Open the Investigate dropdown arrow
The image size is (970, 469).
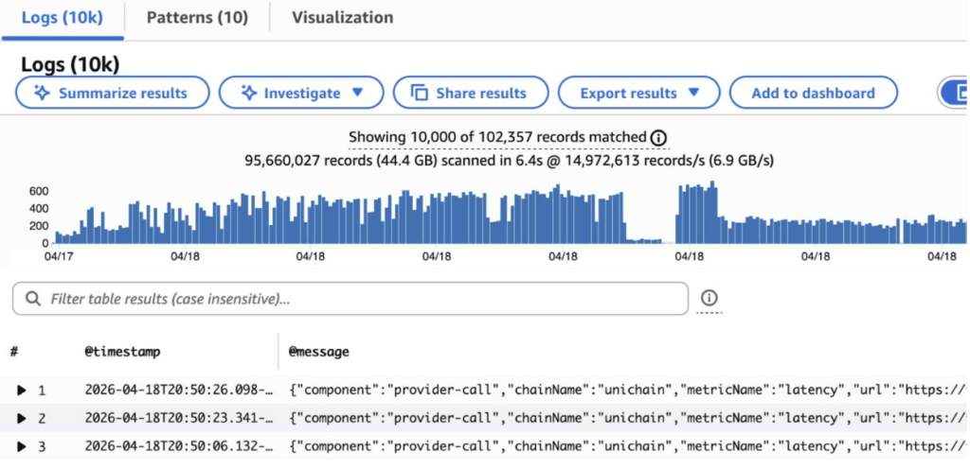[x=357, y=93]
